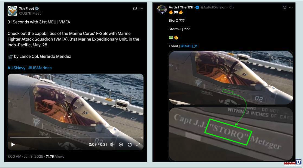The height and width of the screenshot is (168, 303).
Task: Expand video to fullscreen
Action: pos(138,144)
